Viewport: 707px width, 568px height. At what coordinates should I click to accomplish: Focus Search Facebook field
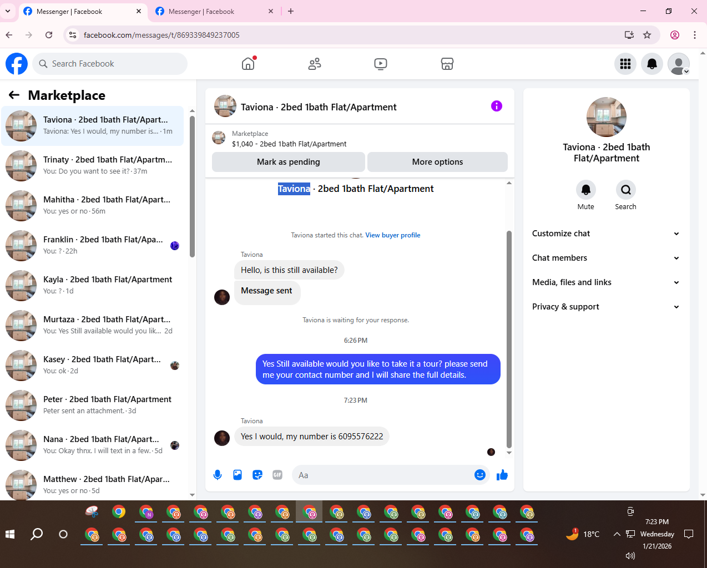110,64
